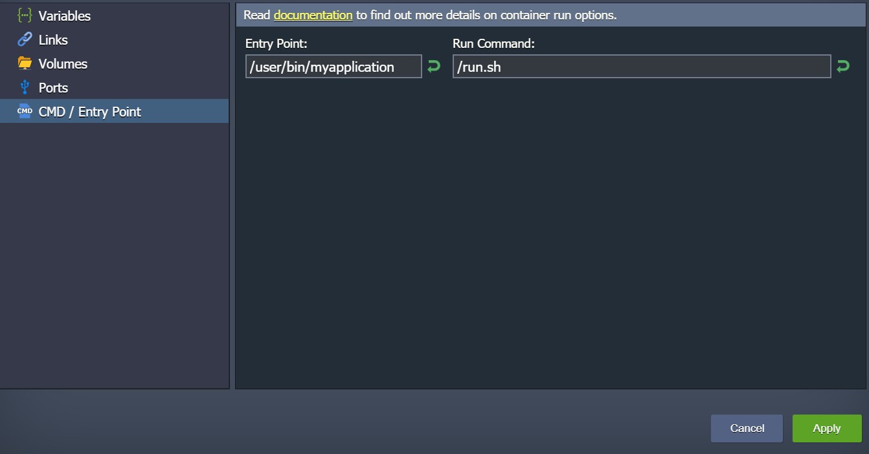Reset the Run Command value with green arrow
This screenshot has height=454, width=869.
(843, 66)
